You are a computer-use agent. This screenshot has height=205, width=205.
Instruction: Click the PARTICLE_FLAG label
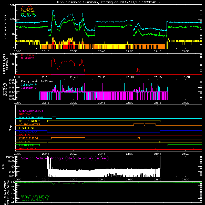(x=29, y=138)
